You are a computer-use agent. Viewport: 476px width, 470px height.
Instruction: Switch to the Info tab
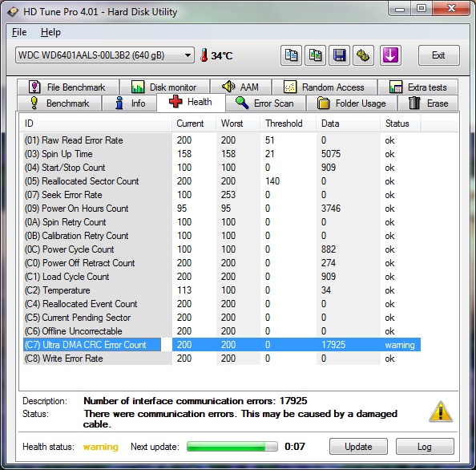(130, 103)
